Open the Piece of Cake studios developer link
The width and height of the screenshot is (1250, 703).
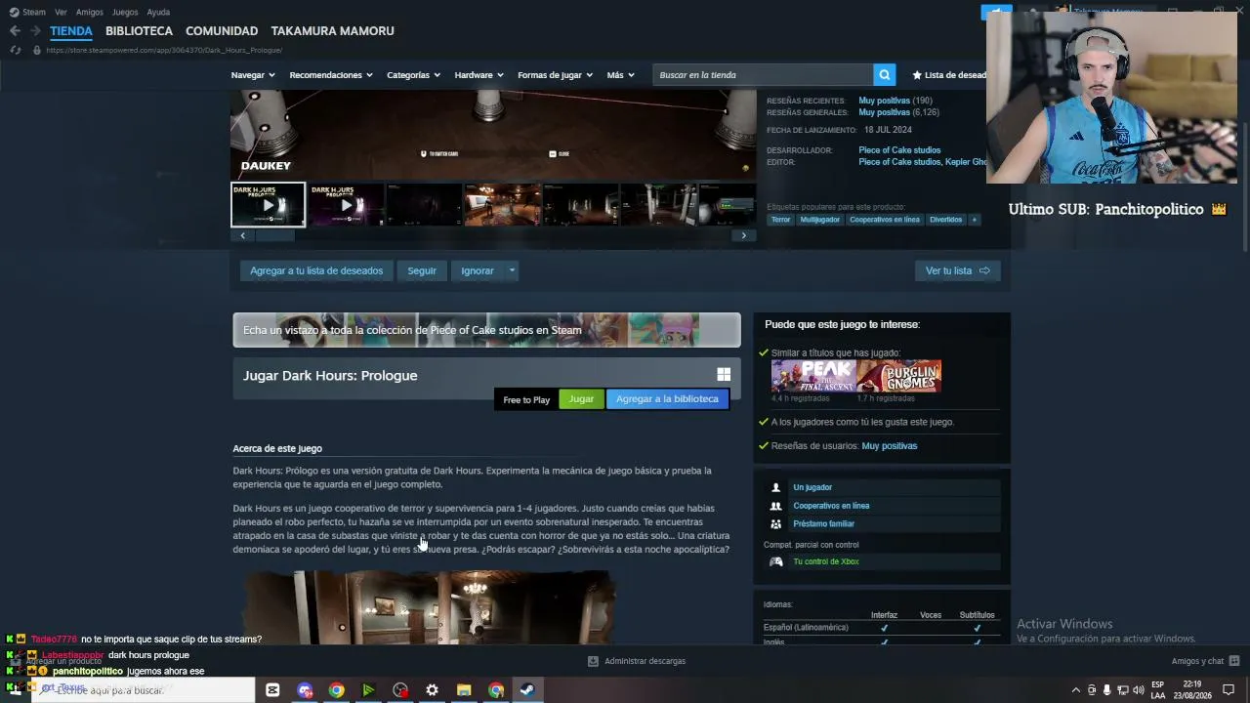pyautogui.click(x=899, y=150)
